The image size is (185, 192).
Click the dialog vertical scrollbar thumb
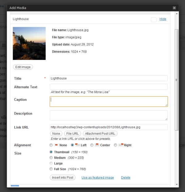[177, 80]
